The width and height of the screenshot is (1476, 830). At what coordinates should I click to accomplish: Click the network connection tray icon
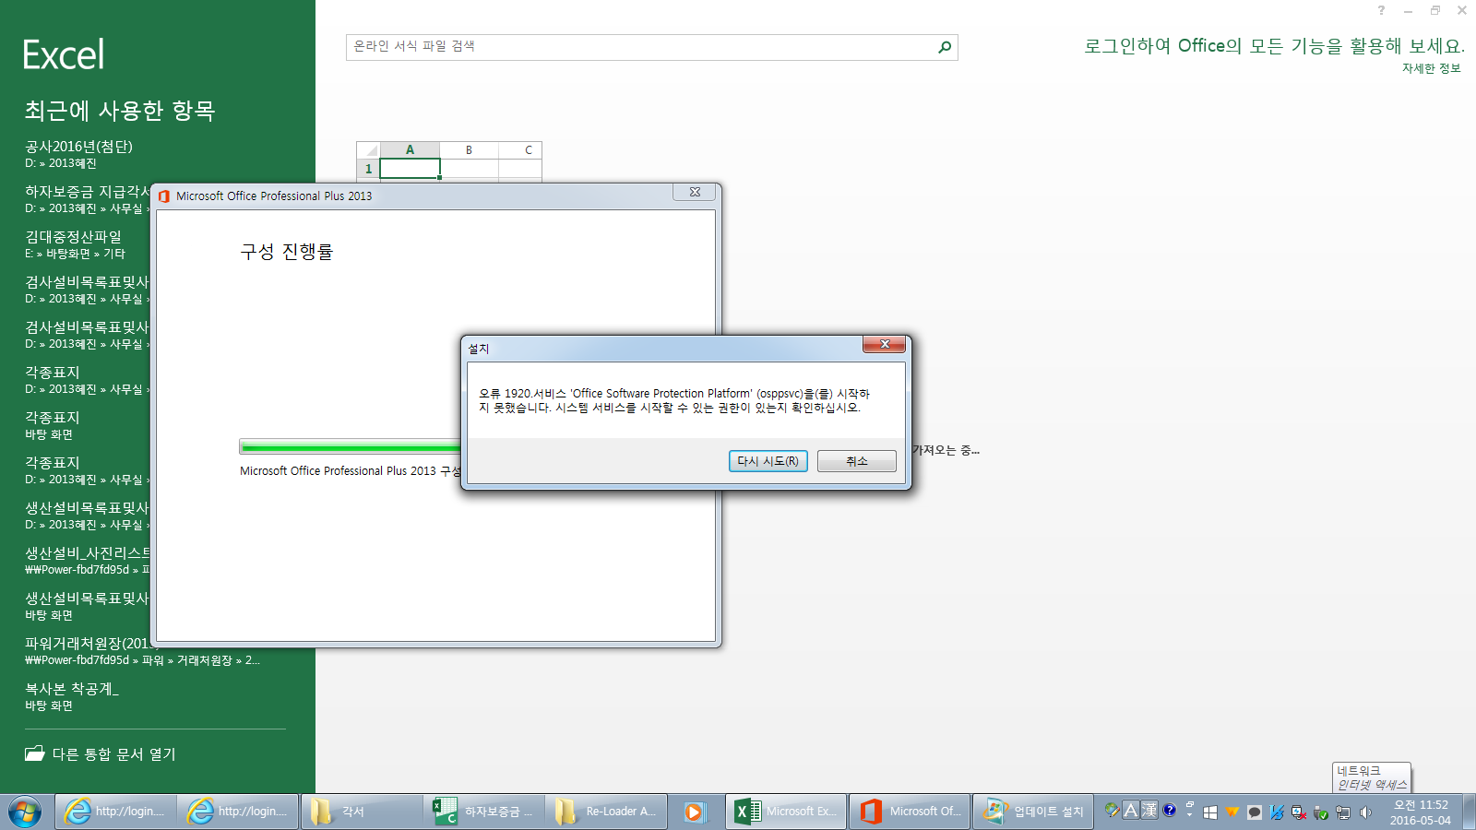1343,812
